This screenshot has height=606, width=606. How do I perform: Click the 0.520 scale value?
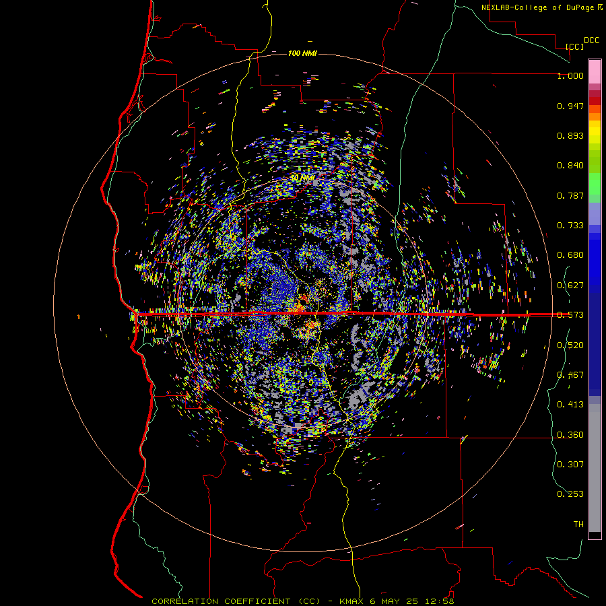coord(570,345)
